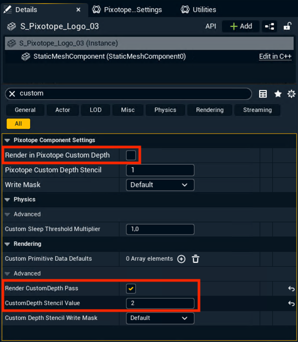This screenshot has height=342, width=298.
Task: Collapse Pixotope Component Settings section
Action: [x=7, y=140]
